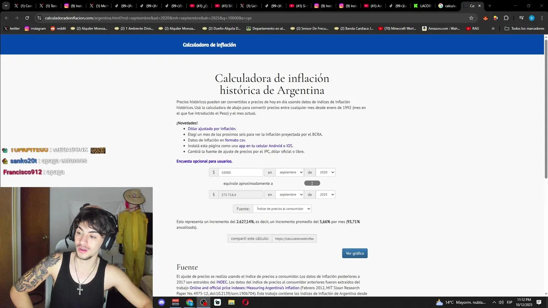The width and height of the screenshot is (548, 308).
Task: Open the Fuente source dropdown
Action: coord(282,209)
